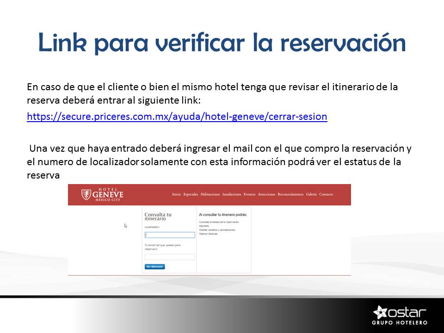This screenshot has height=333, width=444.
Task: Open the Instalaciones navigation item
Action: 232,194
